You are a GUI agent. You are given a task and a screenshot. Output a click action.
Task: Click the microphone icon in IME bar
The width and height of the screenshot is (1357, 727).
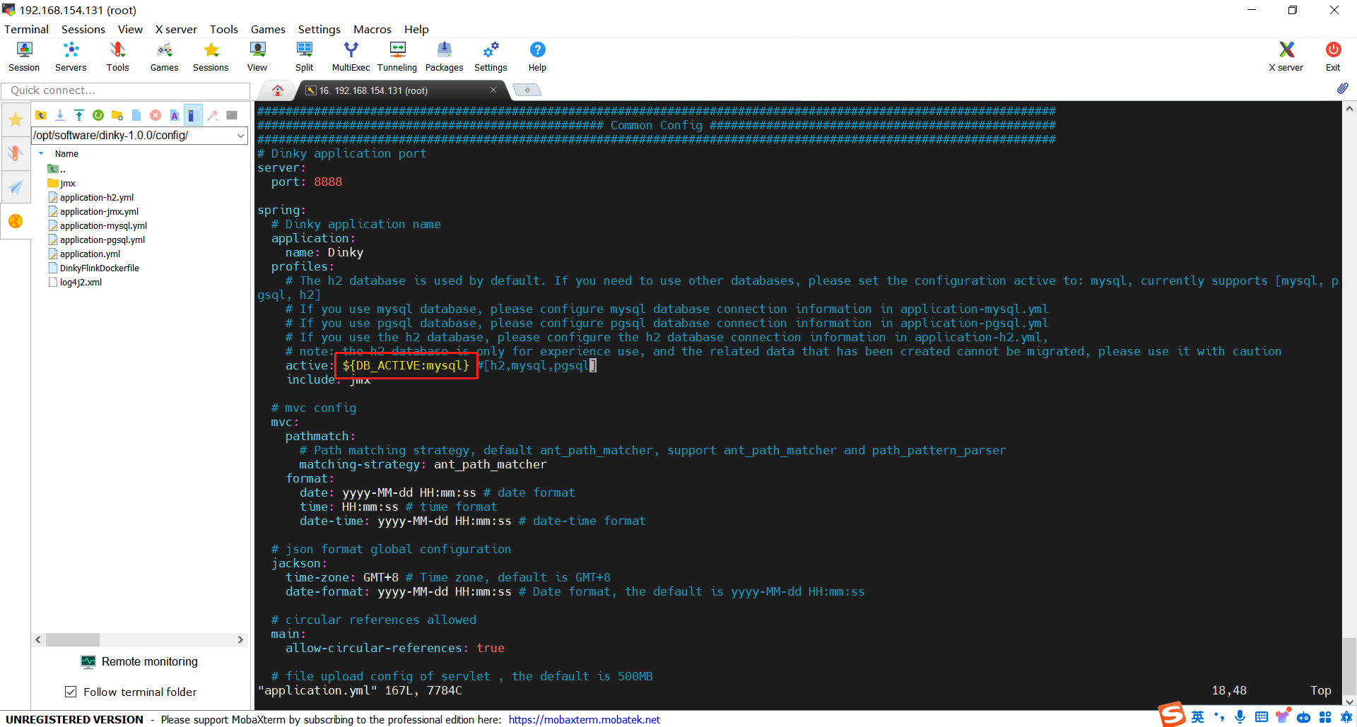coord(1240,717)
